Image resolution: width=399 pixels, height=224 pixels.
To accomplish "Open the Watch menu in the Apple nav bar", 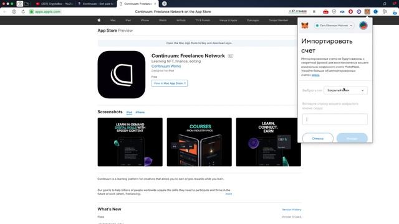I will (163, 21).
